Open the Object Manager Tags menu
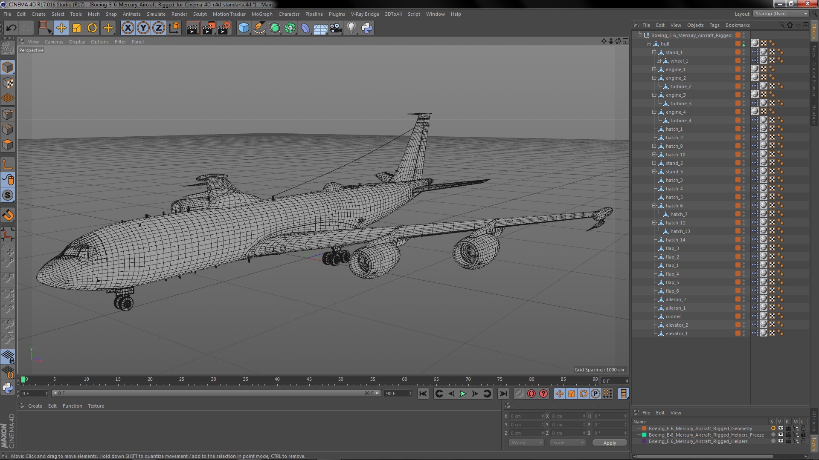 (714, 25)
